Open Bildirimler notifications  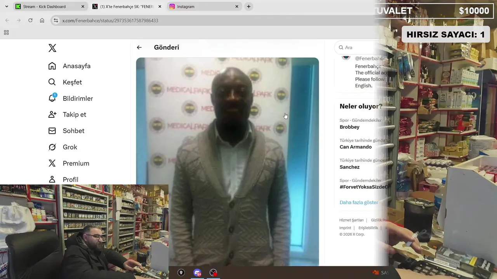[x=70, y=98]
